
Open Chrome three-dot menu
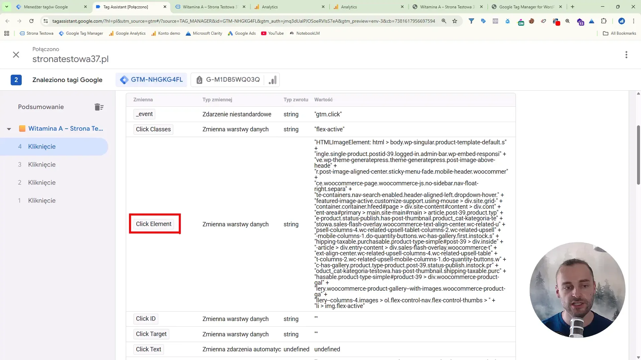633,21
